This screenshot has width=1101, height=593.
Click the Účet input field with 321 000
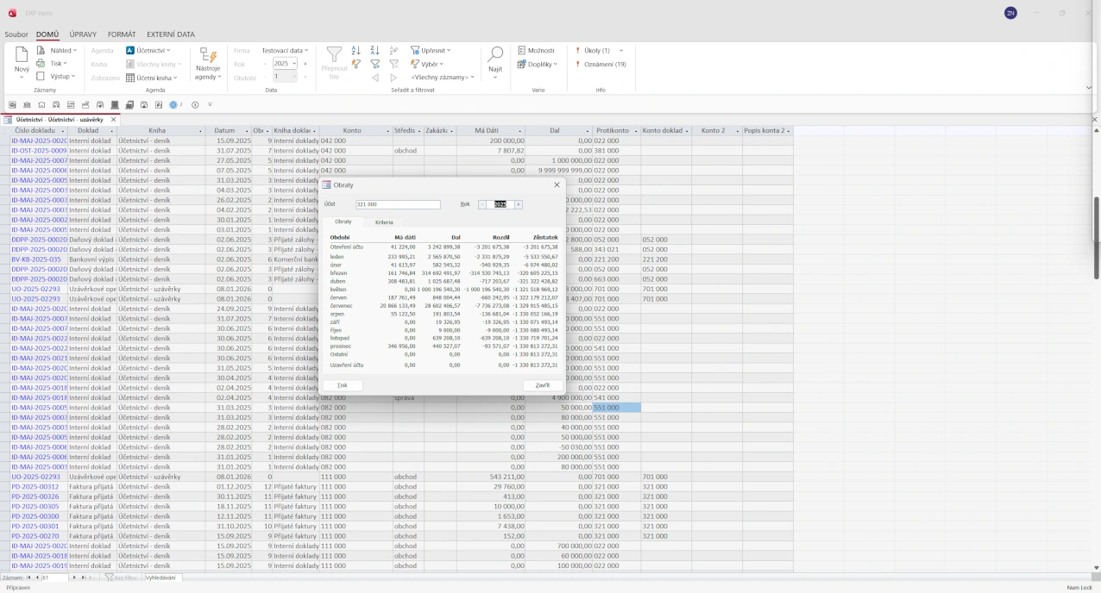[397, 205]
